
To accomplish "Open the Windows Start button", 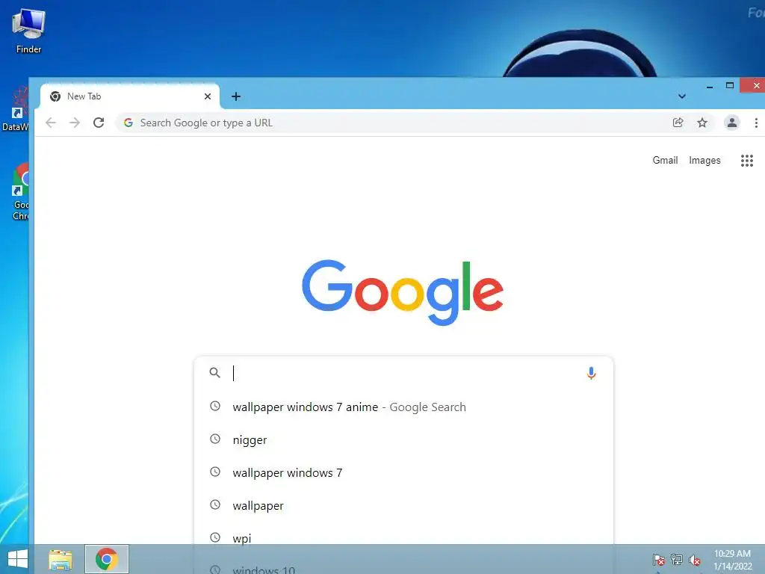I will 18,559.
